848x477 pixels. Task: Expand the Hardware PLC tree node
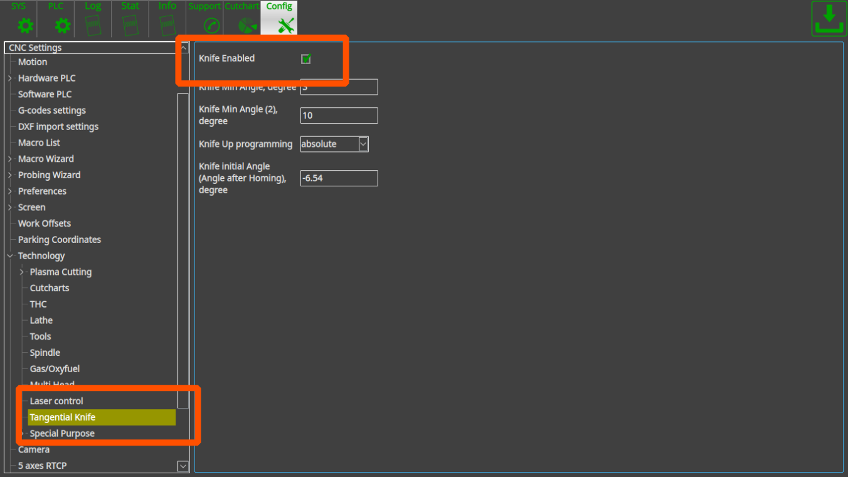10,78
